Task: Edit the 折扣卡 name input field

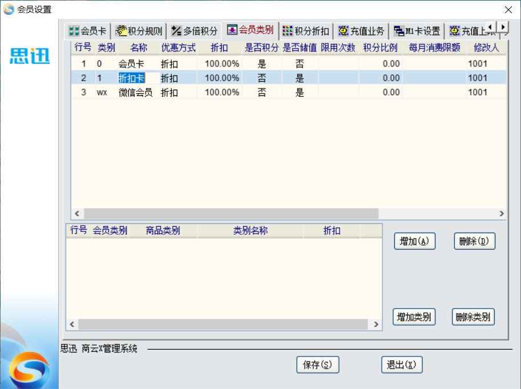Action: click(x=131, y=78)
